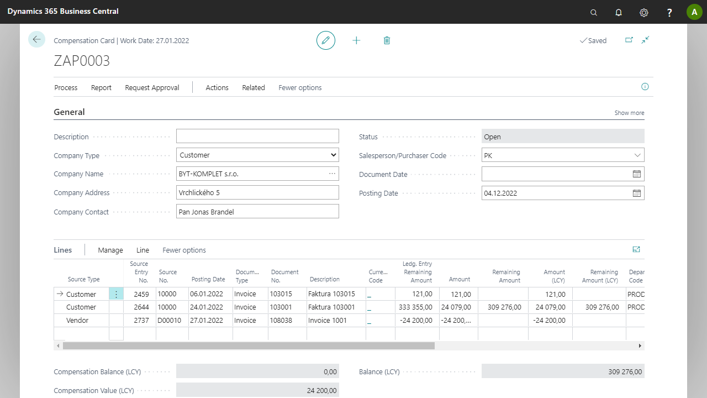Click the help question mark icon
This screenshot has height=398, width=707.
669,12
